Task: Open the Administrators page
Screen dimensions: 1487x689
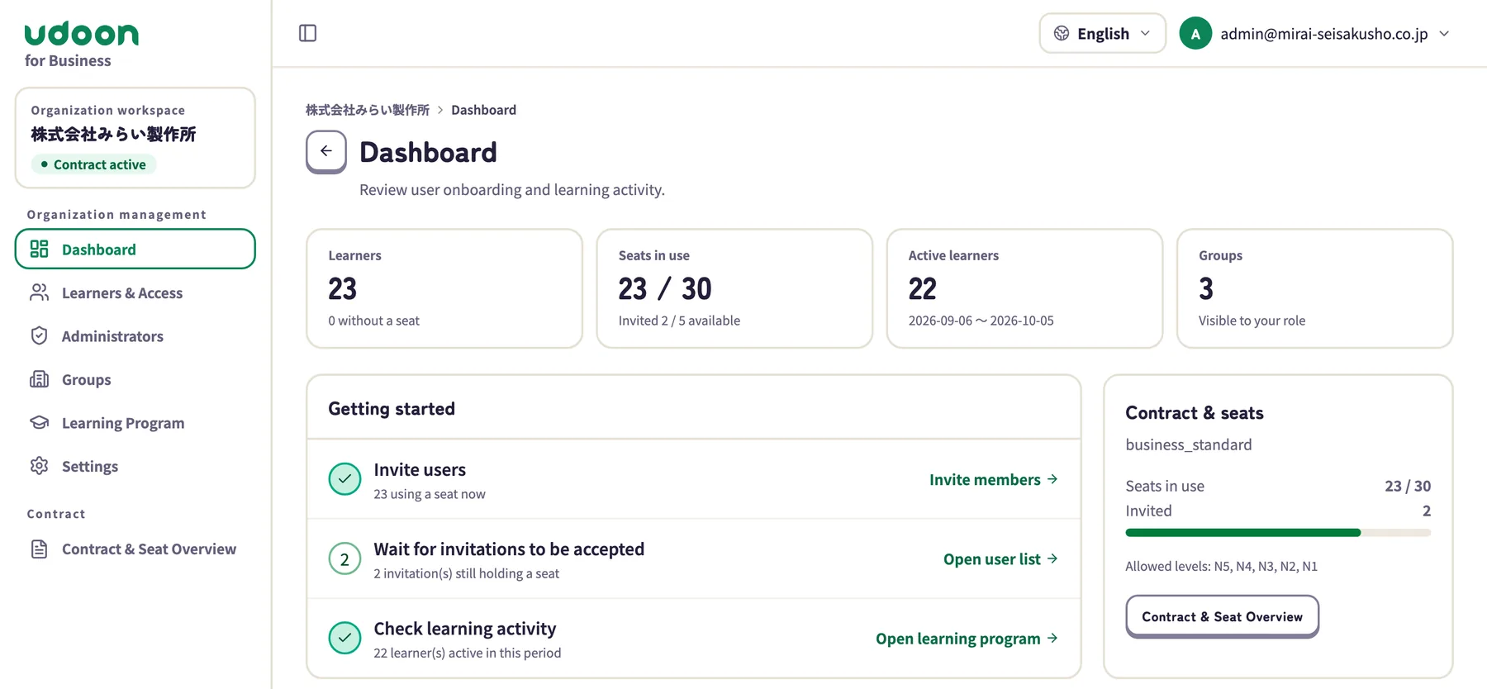Action: [x=135, y=335]
